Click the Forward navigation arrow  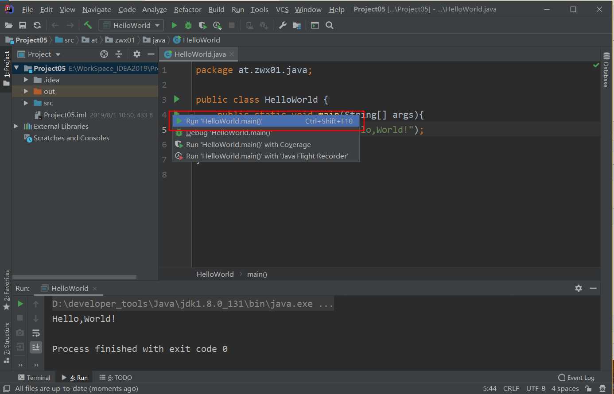pos(70,26)
